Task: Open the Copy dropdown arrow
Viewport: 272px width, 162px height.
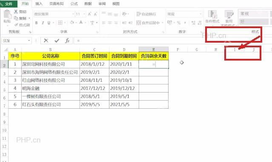Action: [29, 18]
